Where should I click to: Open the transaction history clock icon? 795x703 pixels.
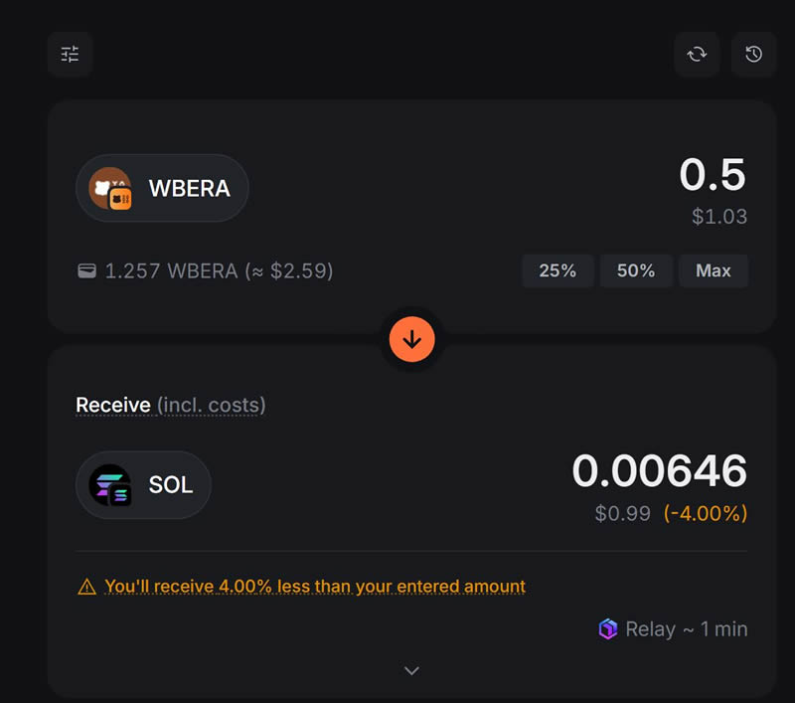[x=753, y=55]
